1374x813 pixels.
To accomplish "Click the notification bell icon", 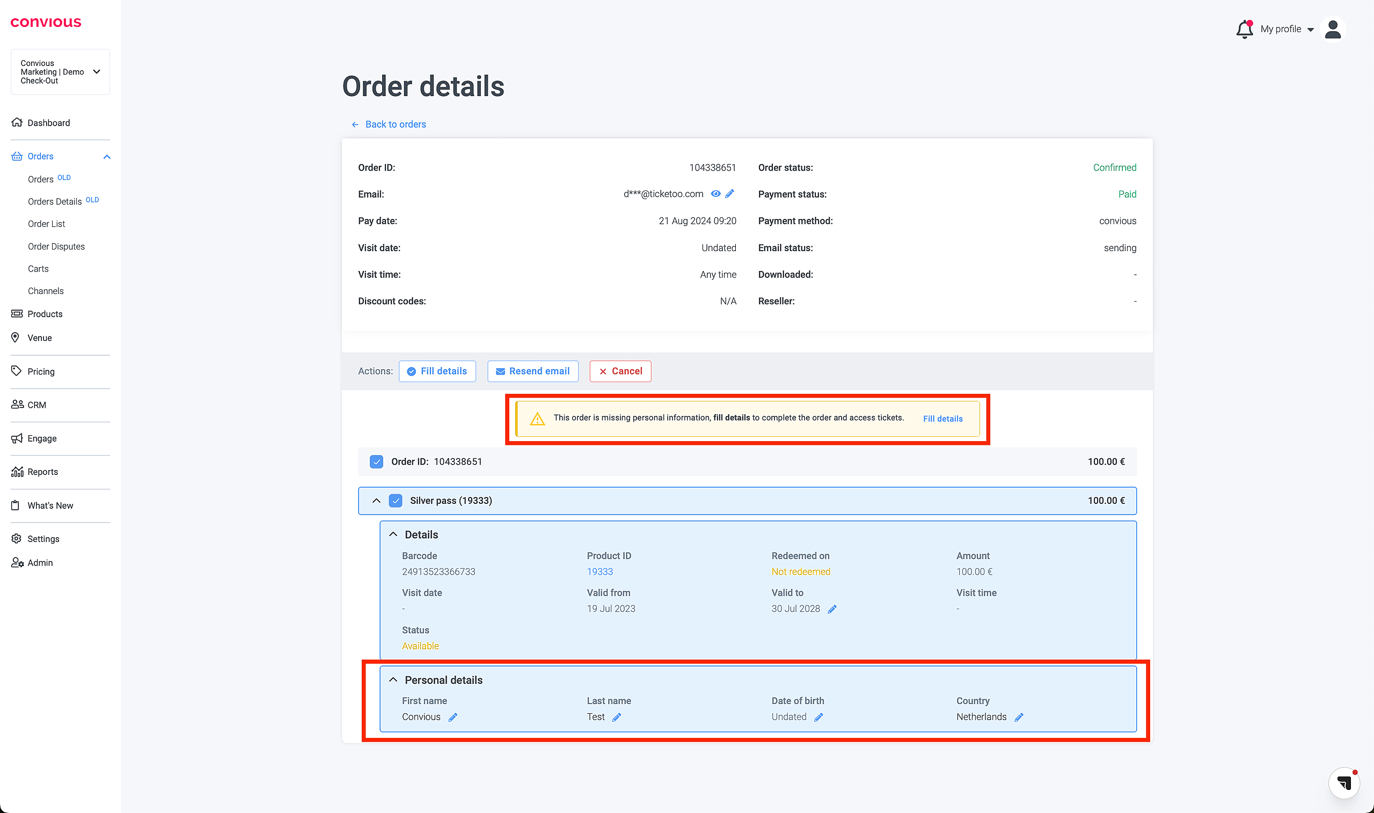I will (1244, 29).
